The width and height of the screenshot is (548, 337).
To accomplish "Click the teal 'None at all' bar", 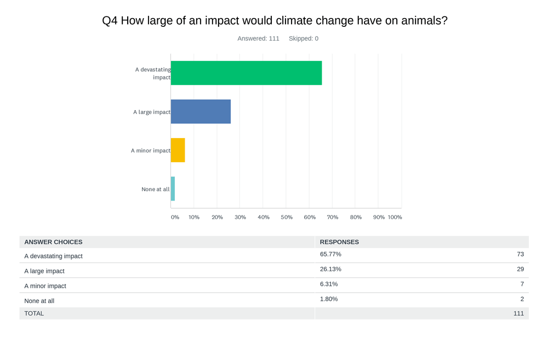I will click(x=173, y=189).
